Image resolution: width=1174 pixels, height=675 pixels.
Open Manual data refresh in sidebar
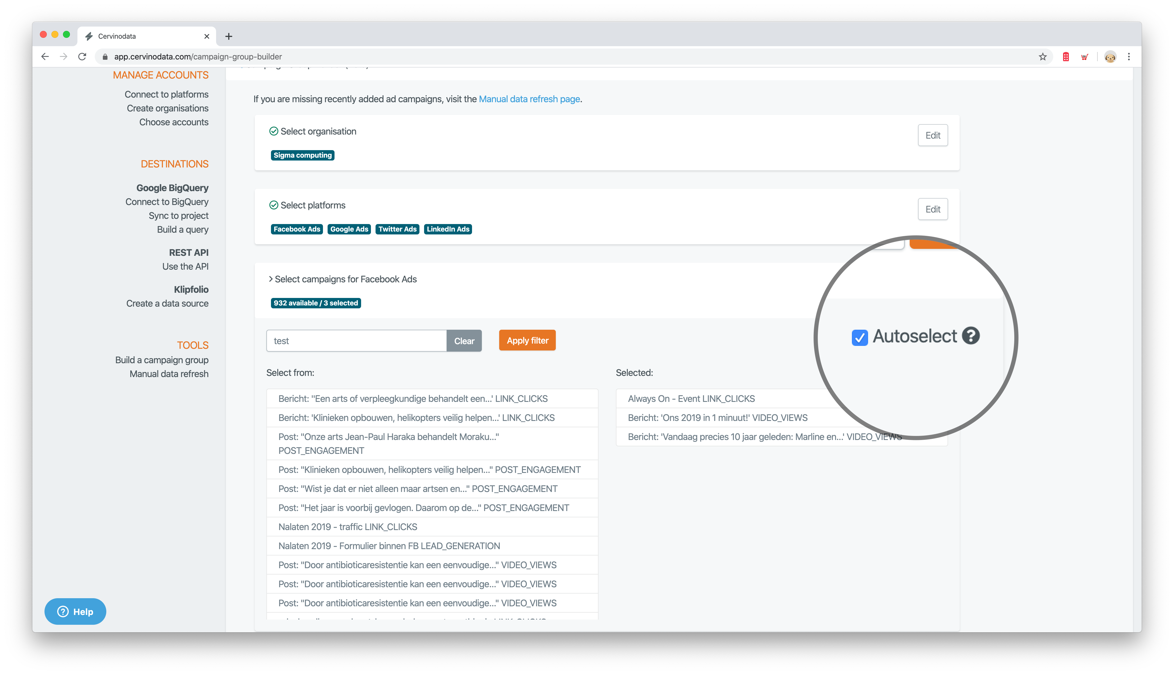pyautogui.click(x=169, y=374)
